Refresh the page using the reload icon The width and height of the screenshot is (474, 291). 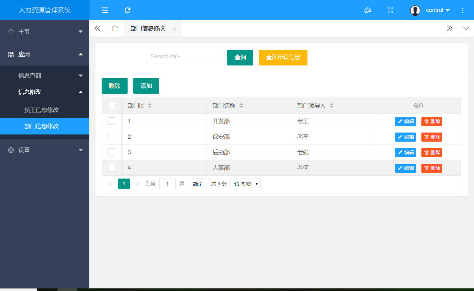[x=128, y=10]
